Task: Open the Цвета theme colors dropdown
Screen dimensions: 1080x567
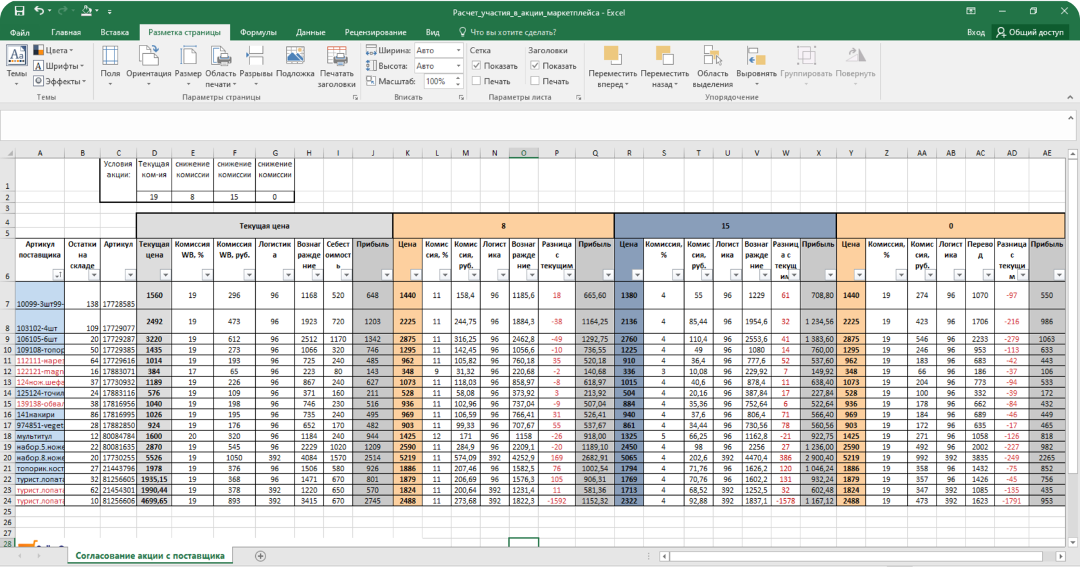Action: click(54, 50)
